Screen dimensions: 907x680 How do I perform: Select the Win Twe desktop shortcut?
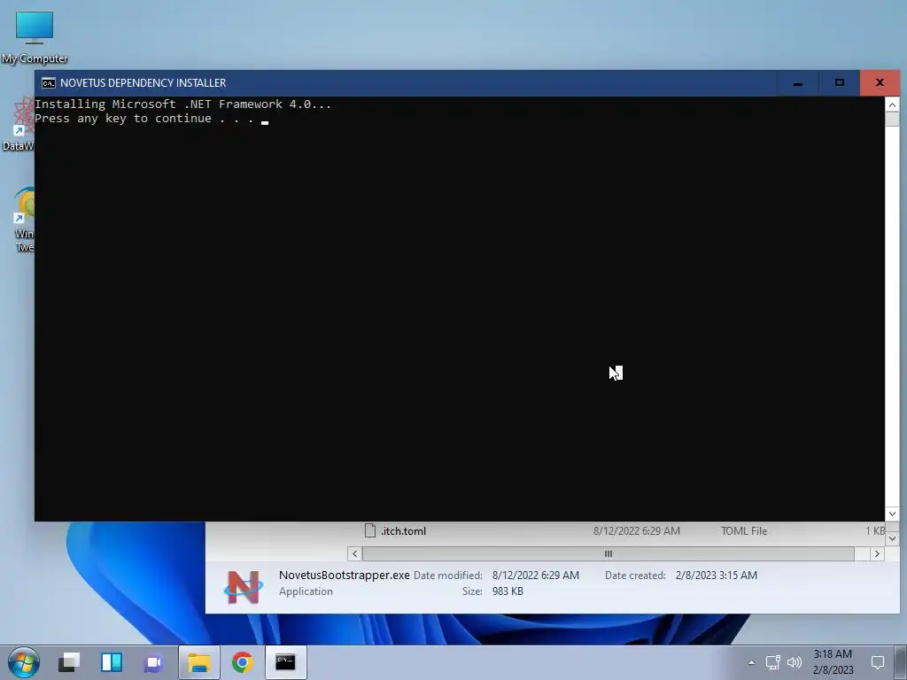point(23,220)
